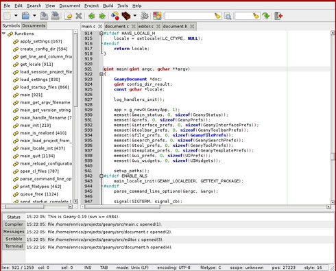Open the build options dropdown arrow
The height and width of the screenshot is (271, 336).
pyautogui.click(x=135, y=16)
